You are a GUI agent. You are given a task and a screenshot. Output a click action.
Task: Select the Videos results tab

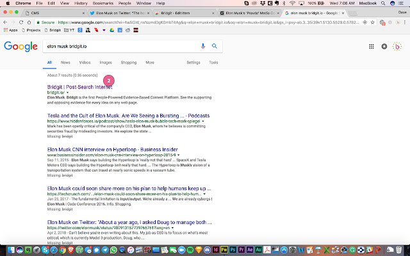point(85,63)
